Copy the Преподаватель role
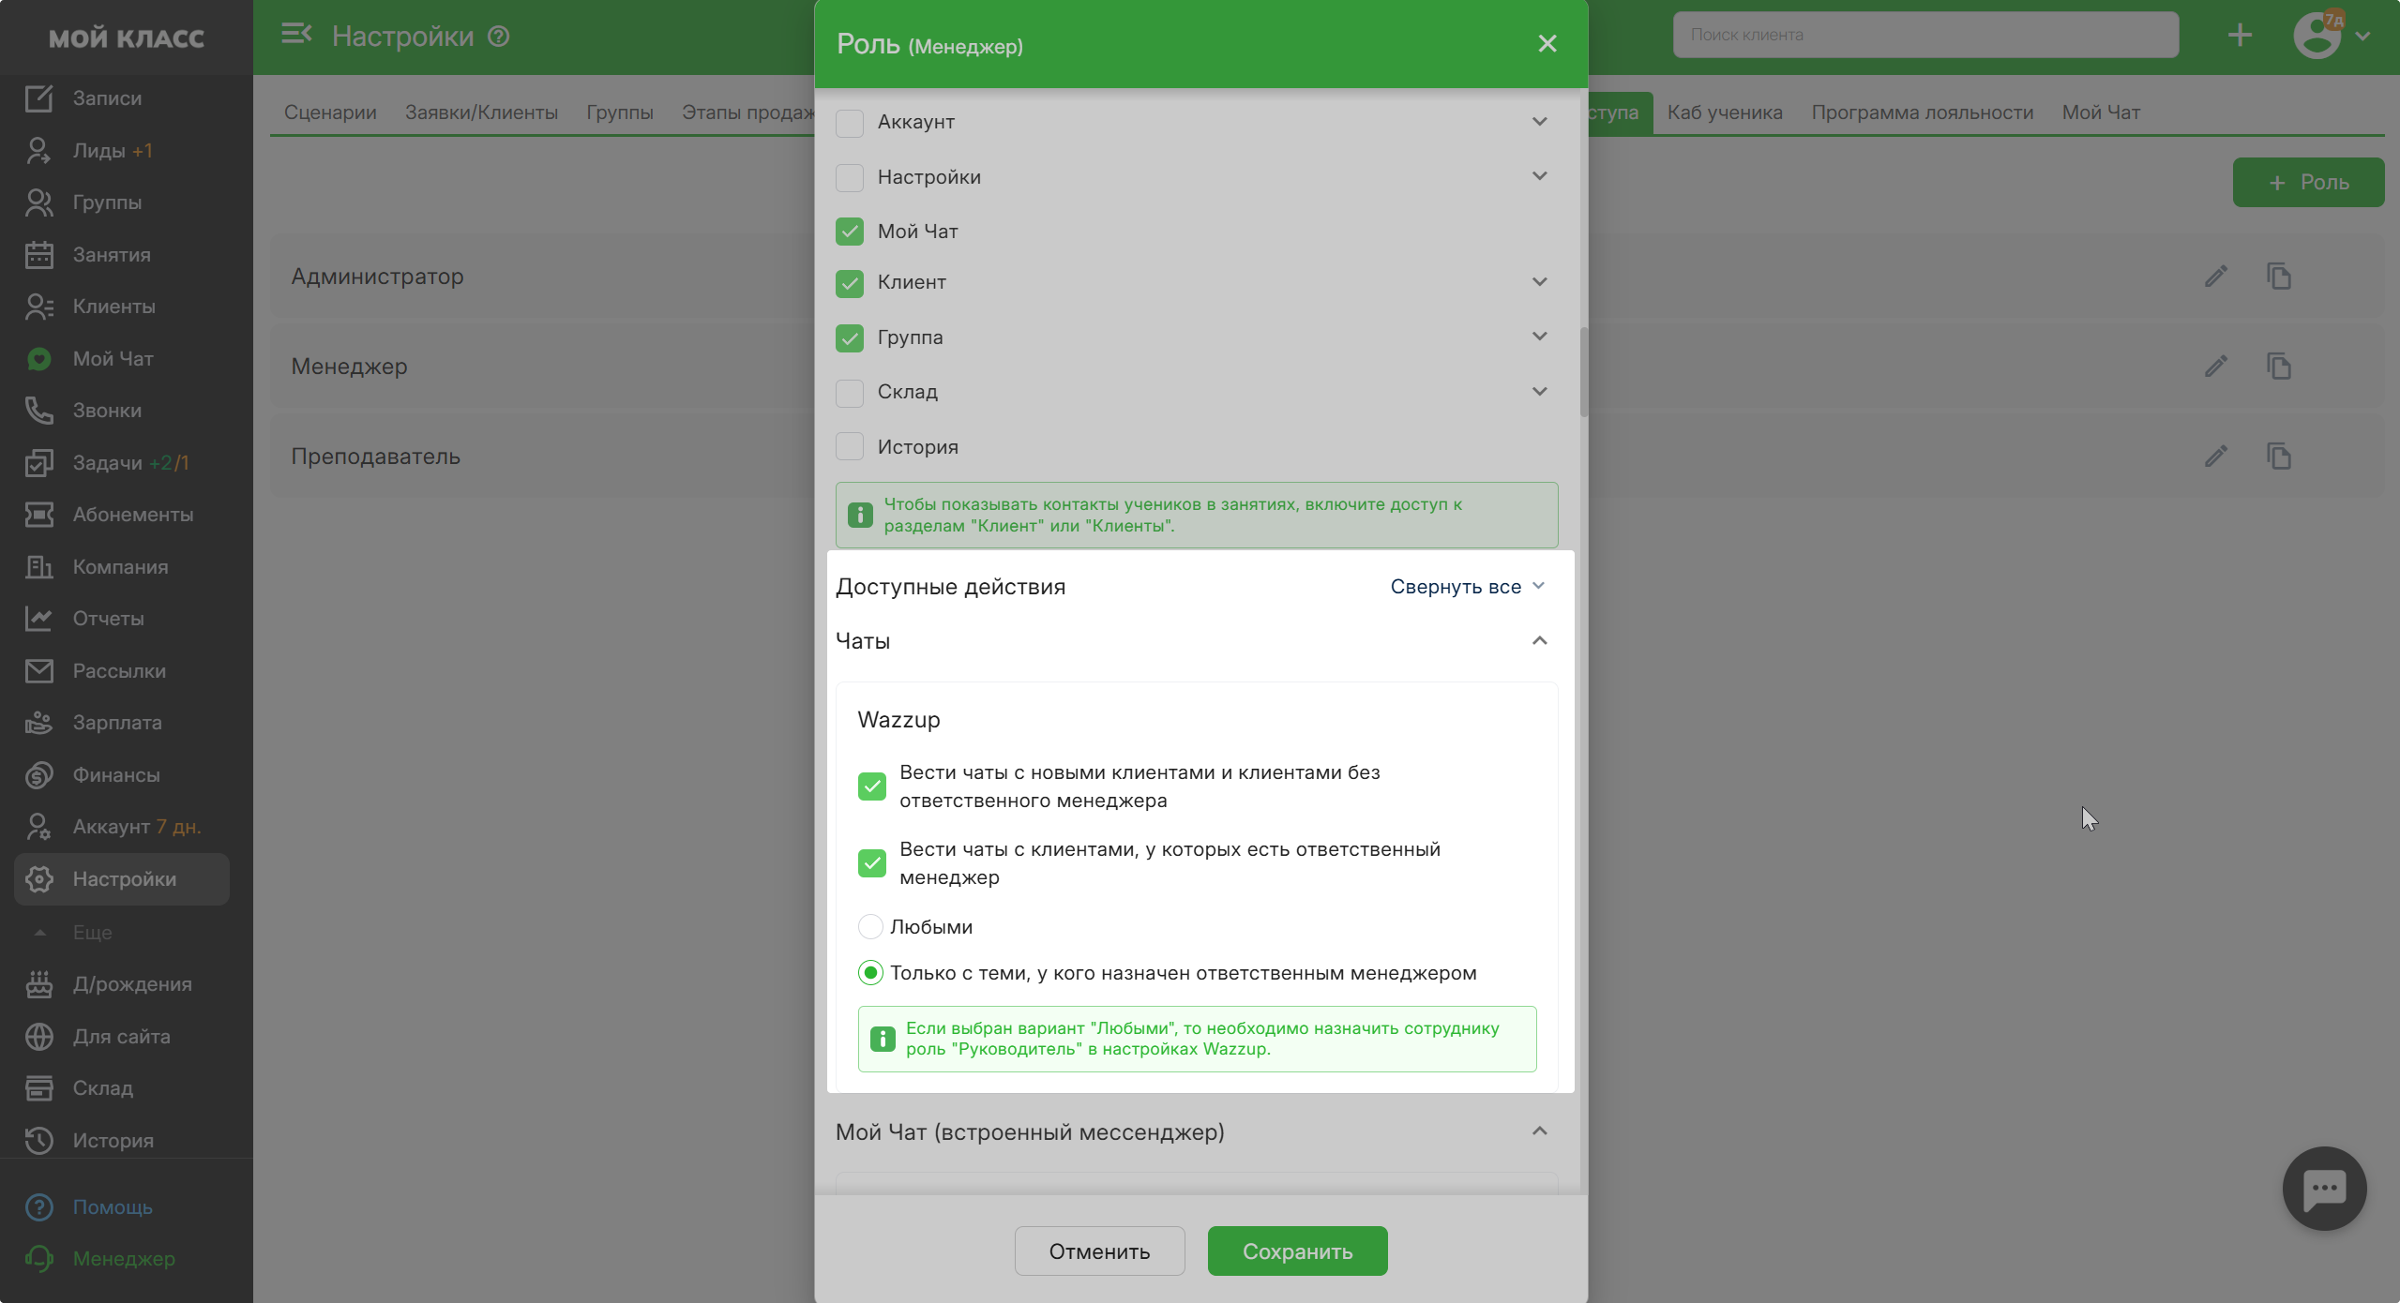The height and width of the screenshot is (1303, 2400). [2278, 456]
